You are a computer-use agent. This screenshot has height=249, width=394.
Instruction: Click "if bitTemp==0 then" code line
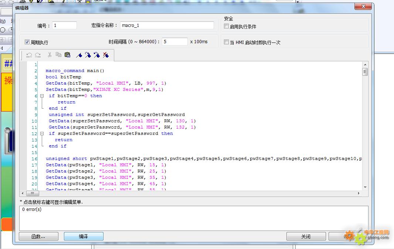tap(75, 96)
